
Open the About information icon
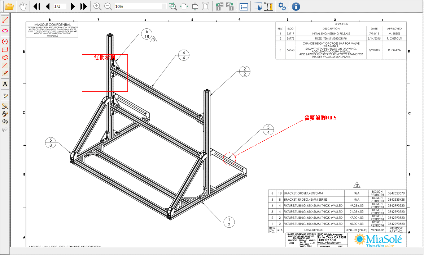(296, 6)
